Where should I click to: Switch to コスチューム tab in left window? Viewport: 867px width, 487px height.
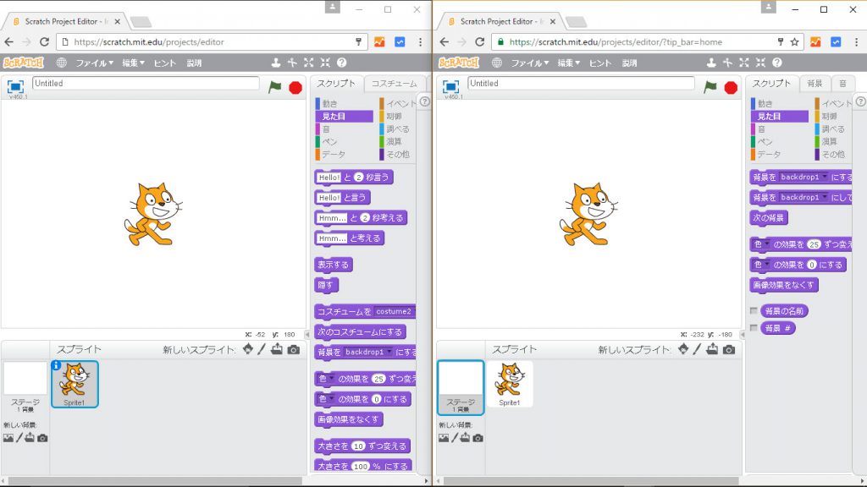tap(394, 84)
